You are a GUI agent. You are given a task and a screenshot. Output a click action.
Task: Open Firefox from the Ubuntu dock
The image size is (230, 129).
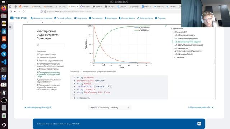(4, 8)
